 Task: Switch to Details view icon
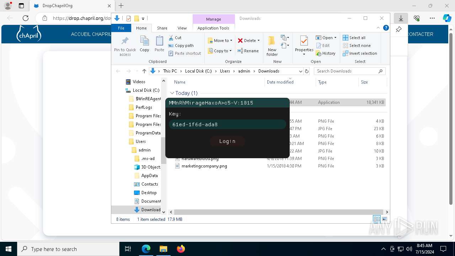[x=377, y=219]
